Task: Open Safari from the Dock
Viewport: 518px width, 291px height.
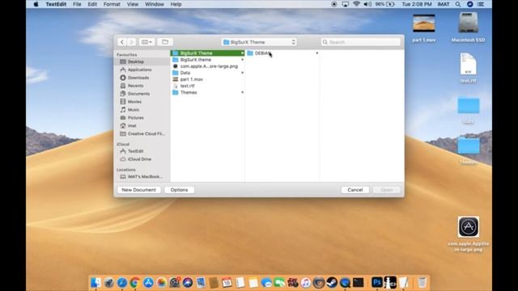Action: (x=122, y=283)
